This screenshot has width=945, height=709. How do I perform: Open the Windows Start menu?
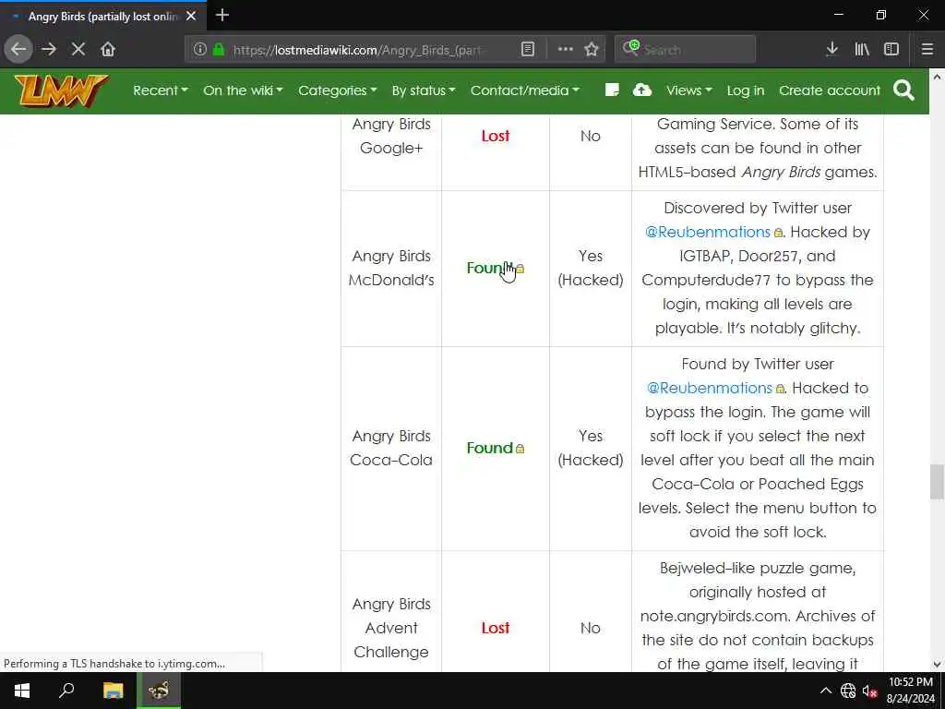(x=22, y=691)
